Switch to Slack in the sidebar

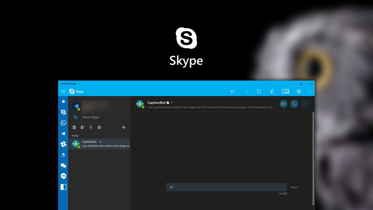(63, 144)
